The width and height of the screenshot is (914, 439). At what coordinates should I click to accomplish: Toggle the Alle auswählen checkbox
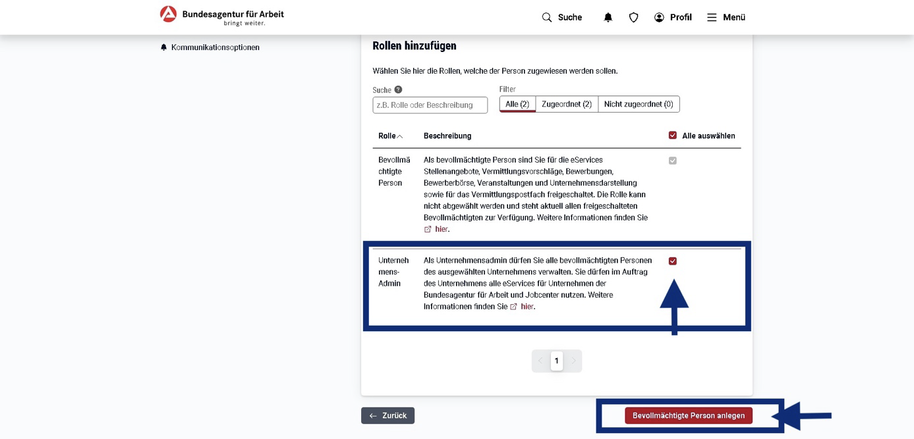[672, 136]
